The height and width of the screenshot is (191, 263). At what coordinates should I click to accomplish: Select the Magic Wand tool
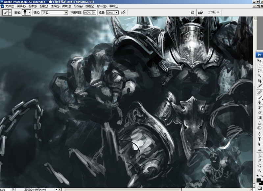(x=259, y=76)
